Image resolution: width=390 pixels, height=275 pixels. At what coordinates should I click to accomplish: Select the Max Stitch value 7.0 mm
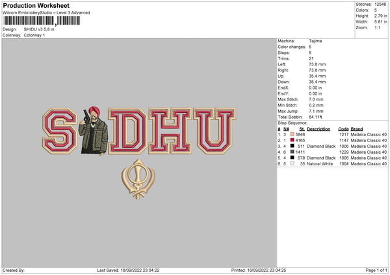[316, 99]
